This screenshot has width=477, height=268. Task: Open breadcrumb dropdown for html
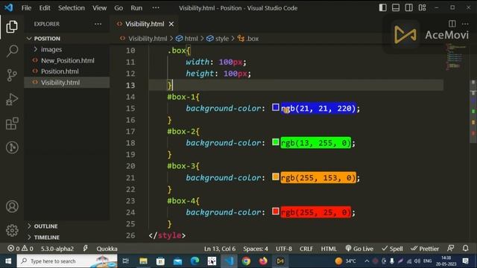(187, 39)
